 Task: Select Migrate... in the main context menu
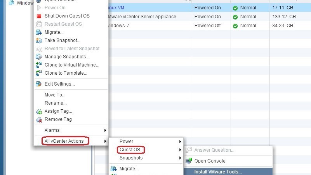[x=54, y=32]
